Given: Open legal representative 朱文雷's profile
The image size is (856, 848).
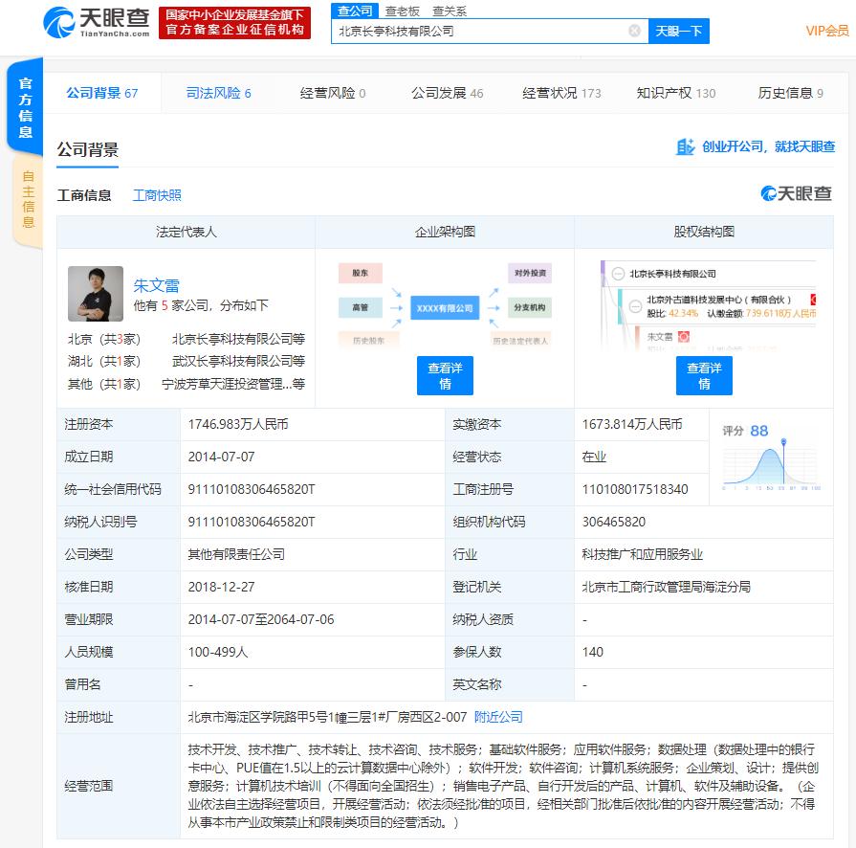Looking at the screenshot, I should pyautogui.click(x=156, y=285).
